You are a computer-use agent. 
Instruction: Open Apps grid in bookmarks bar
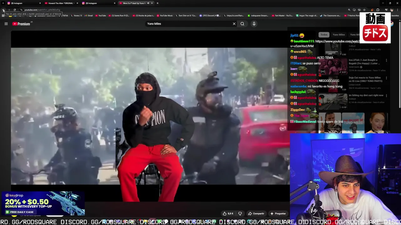pyautogui.click(x=3, y=16)
